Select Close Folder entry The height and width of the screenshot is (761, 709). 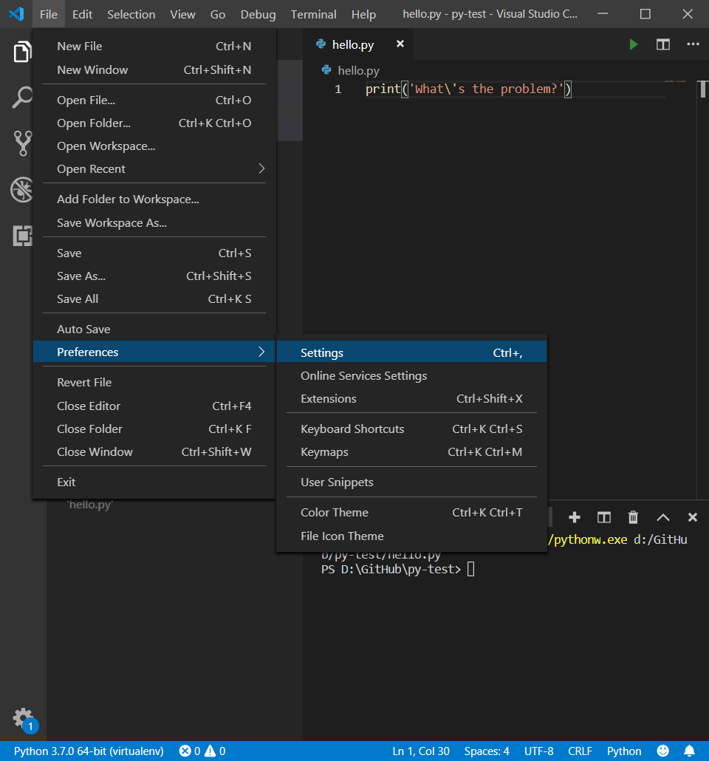click(154, 429)
